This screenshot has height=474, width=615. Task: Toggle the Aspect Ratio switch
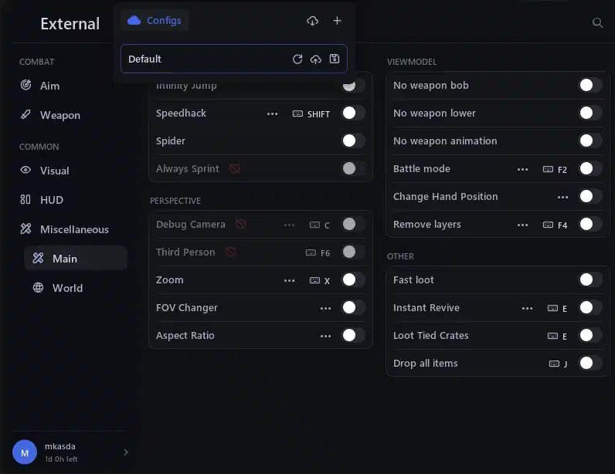click(353, 335)
